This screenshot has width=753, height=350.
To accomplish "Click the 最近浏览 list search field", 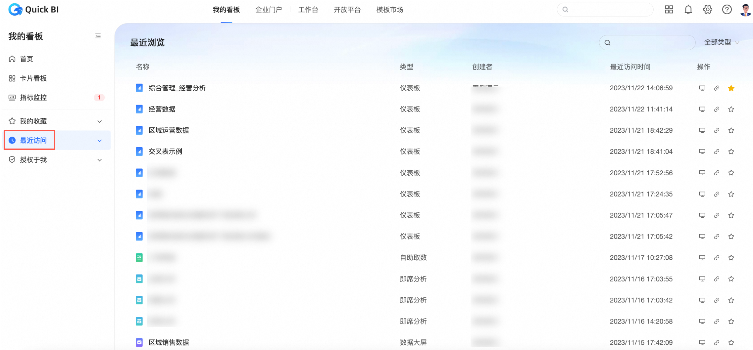I will click(647, 42).
